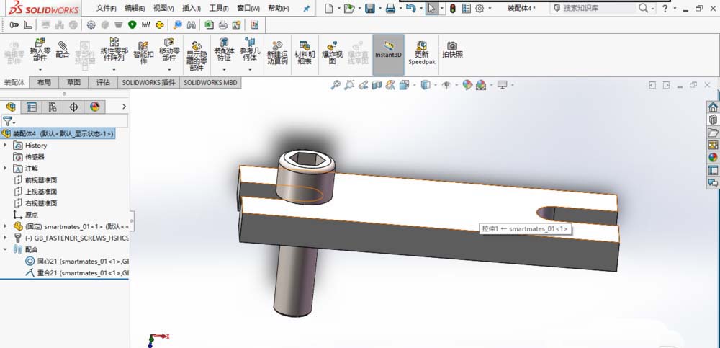
Task: Expand the History tree node
Action: 5,146
